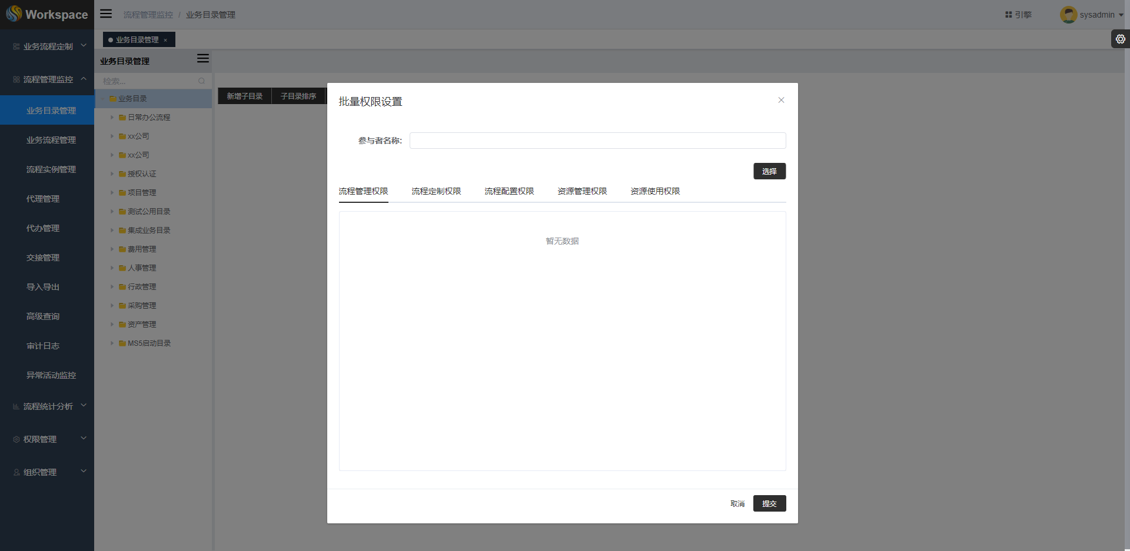Image resolution: width=1130 pixels, height=551 pixels.
Task: Close the 业务目录管理 page tab
Action: pos(165,40)
